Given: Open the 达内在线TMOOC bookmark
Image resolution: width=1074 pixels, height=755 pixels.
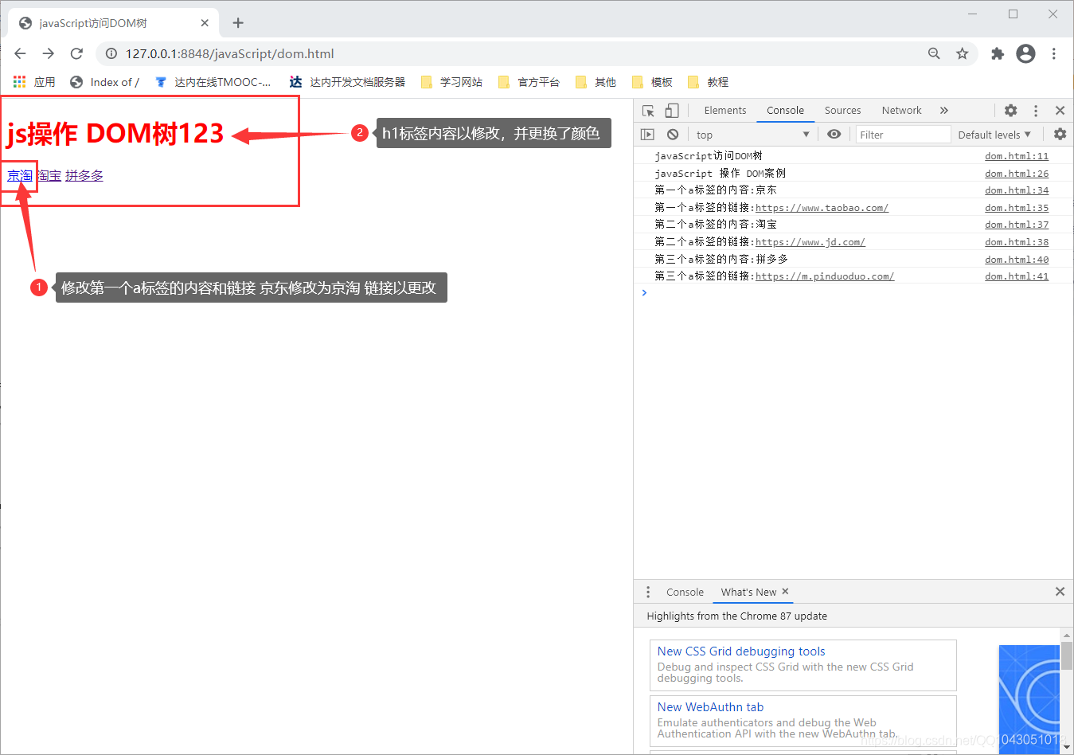Looking at the screenshot, I should [x=213, y=82].
